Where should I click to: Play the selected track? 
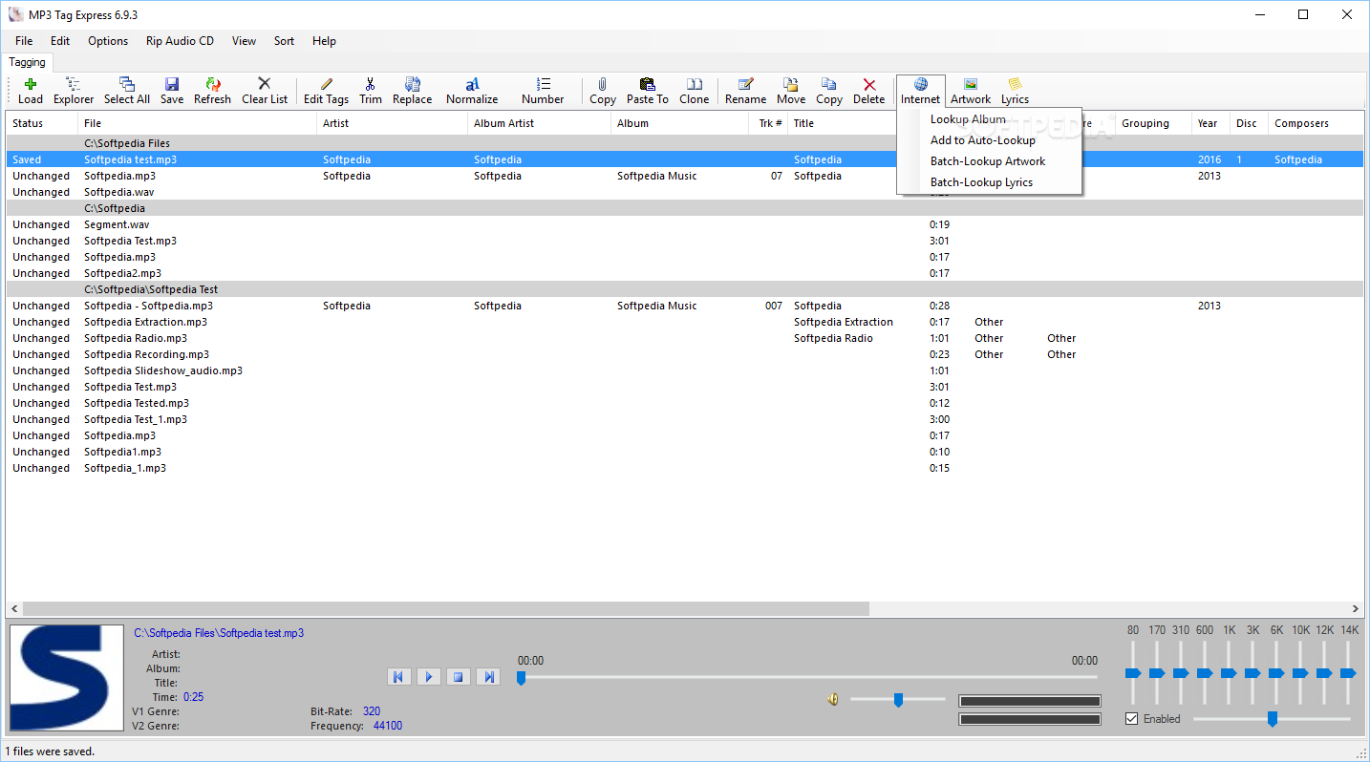pos(428,677)
